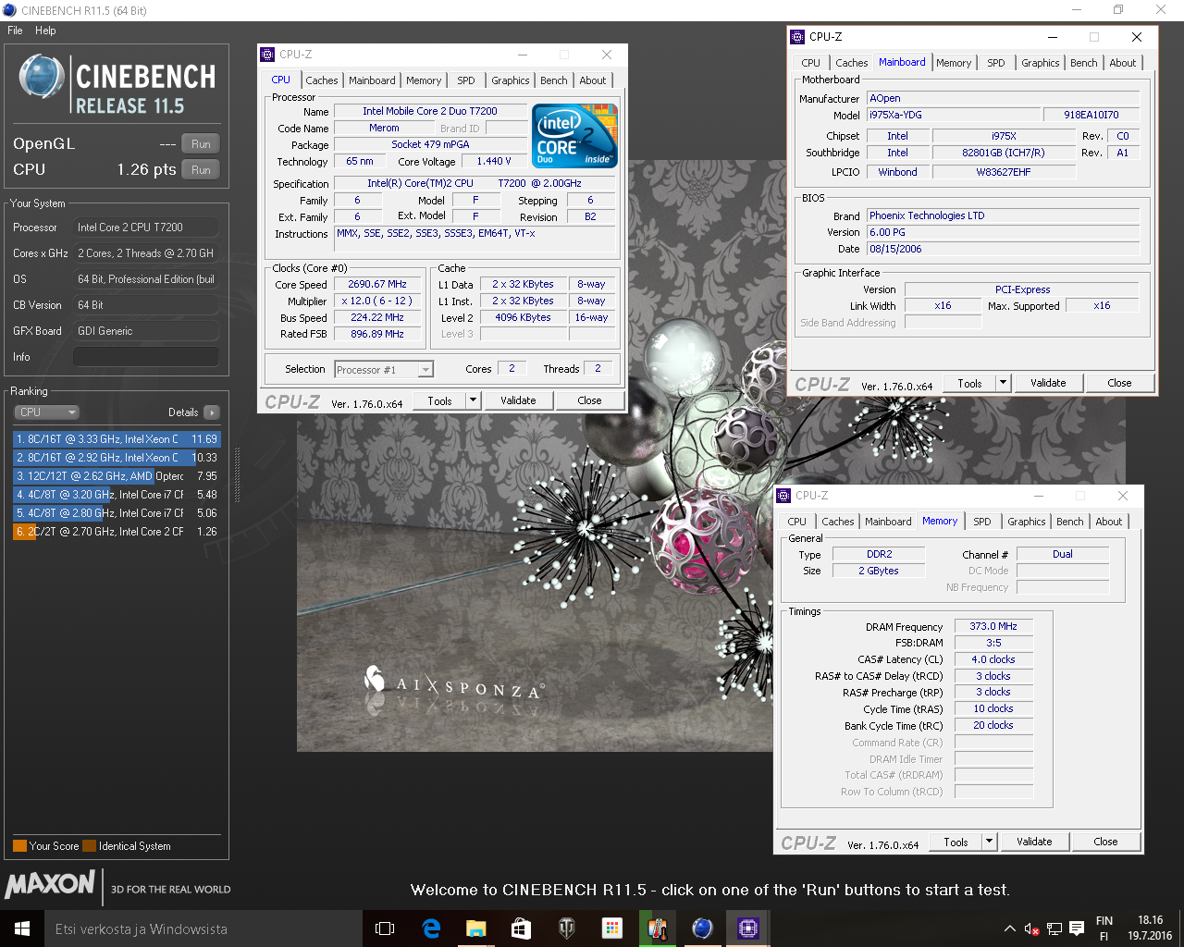Click Validate in Mainboard window
Screen dimensions: 1184x947
coord(1048,383)
